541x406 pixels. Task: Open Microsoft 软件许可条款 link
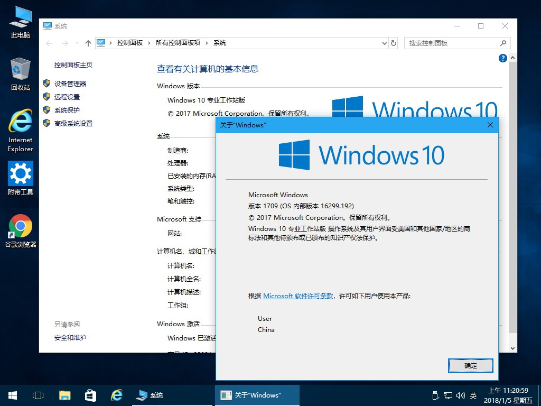[x=298, y=296]
